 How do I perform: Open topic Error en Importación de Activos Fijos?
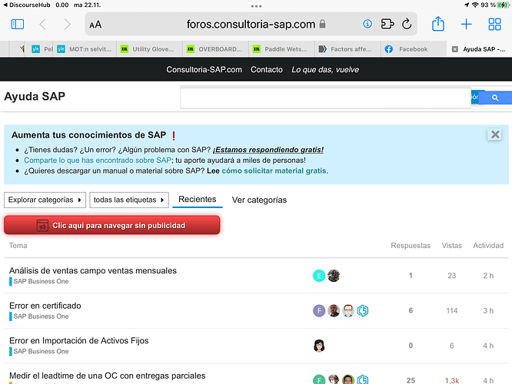78,341
